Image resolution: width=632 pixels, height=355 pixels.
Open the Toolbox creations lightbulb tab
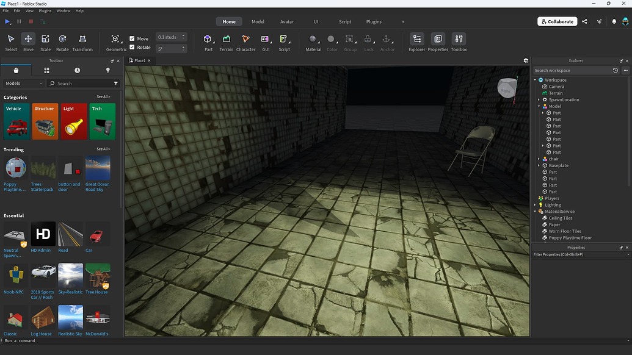pyautogui.click(x=107, y=70)
